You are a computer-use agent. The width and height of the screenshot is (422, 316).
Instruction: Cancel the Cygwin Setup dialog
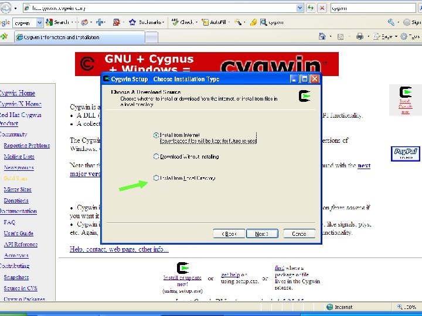(299, 233)
